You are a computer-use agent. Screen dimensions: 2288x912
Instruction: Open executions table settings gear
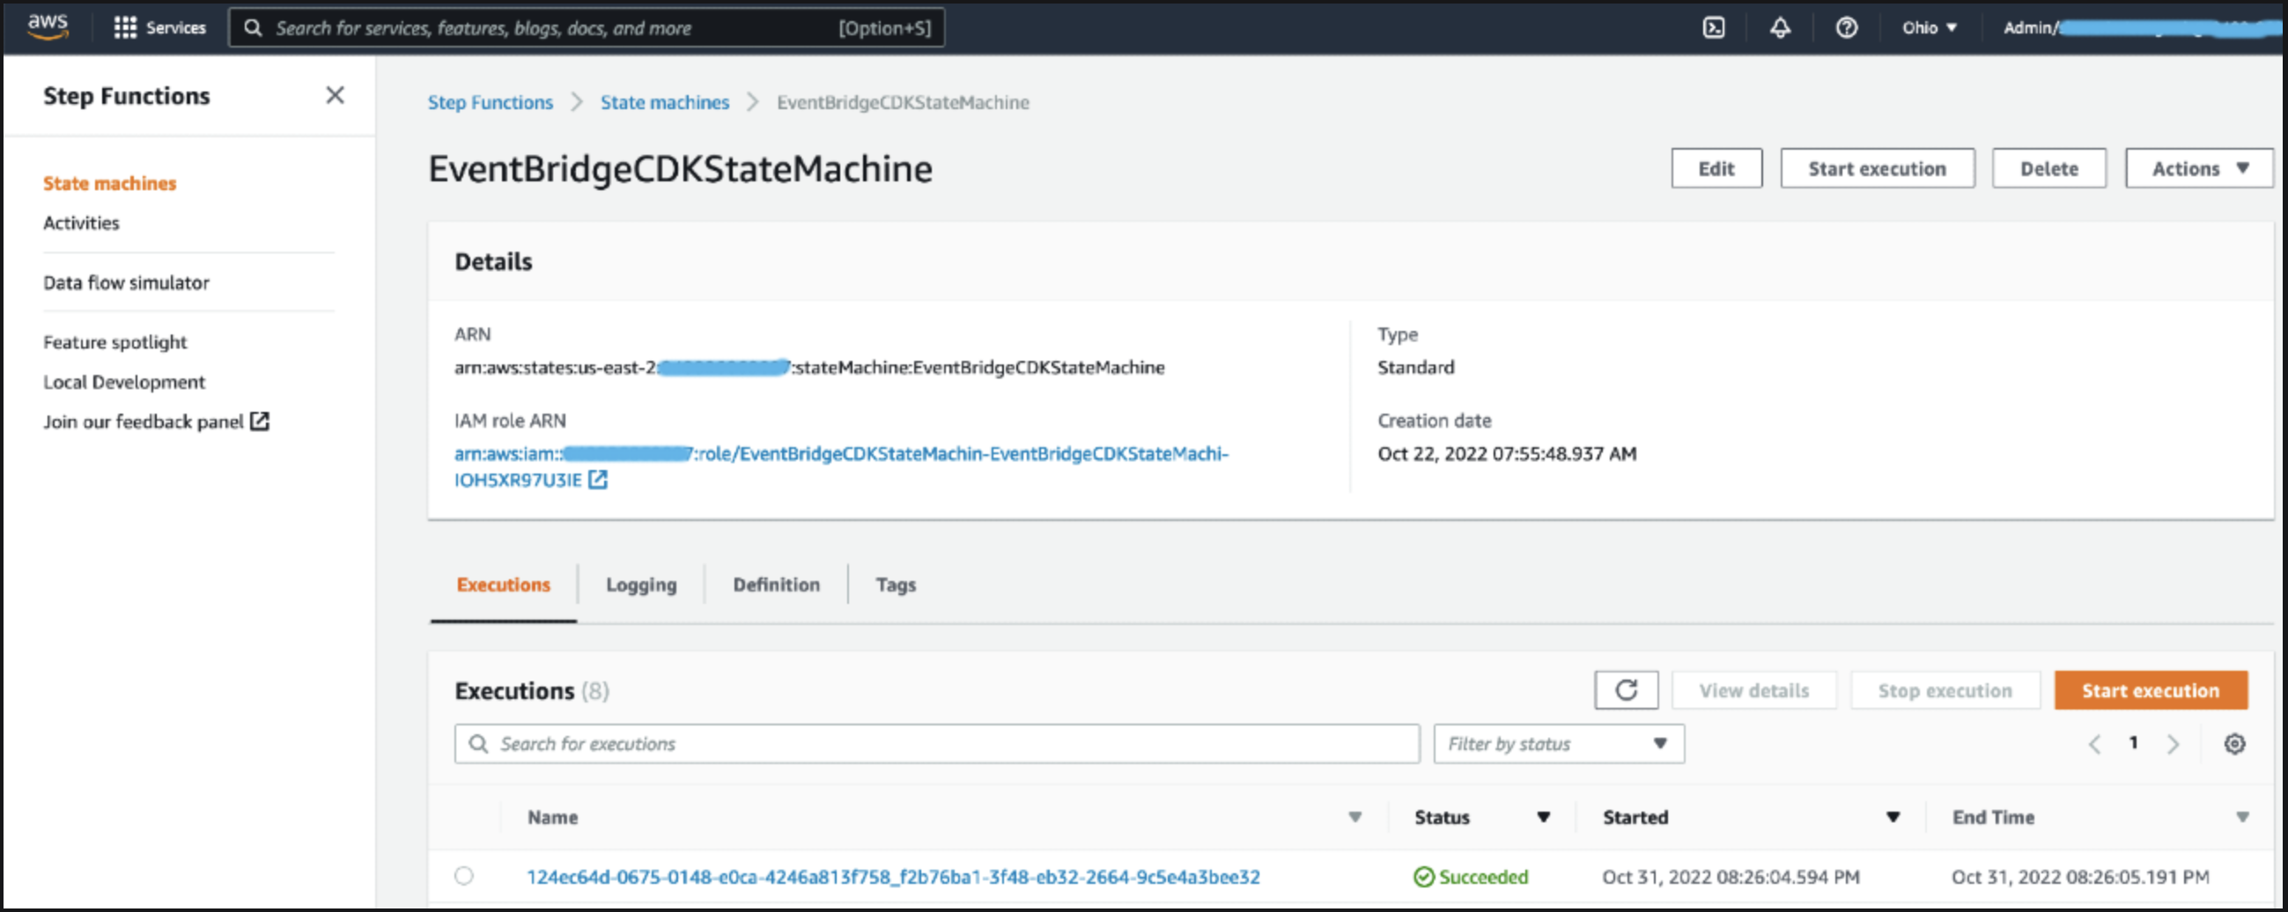(x=2233, y=743)
